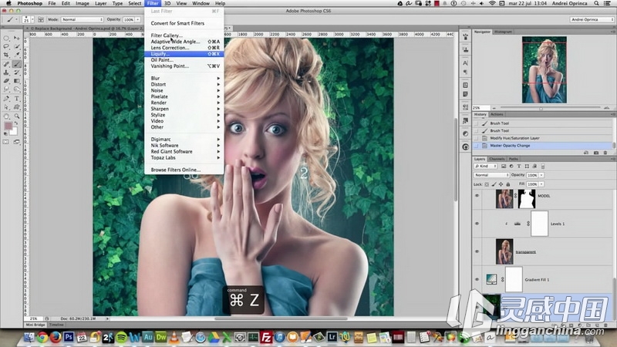This screenshot has width=617, height=347.
Task: Open Andrei Oprinca workspace dropdown
Action: pos(592,19)
